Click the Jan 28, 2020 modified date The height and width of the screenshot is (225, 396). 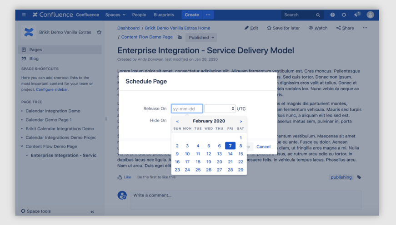click(206, 59)
